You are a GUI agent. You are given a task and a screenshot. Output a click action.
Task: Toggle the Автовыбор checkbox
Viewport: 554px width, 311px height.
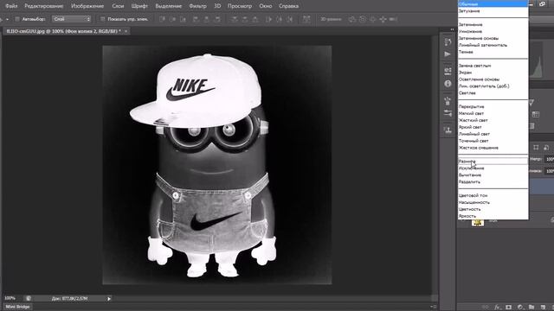point(17,19)
